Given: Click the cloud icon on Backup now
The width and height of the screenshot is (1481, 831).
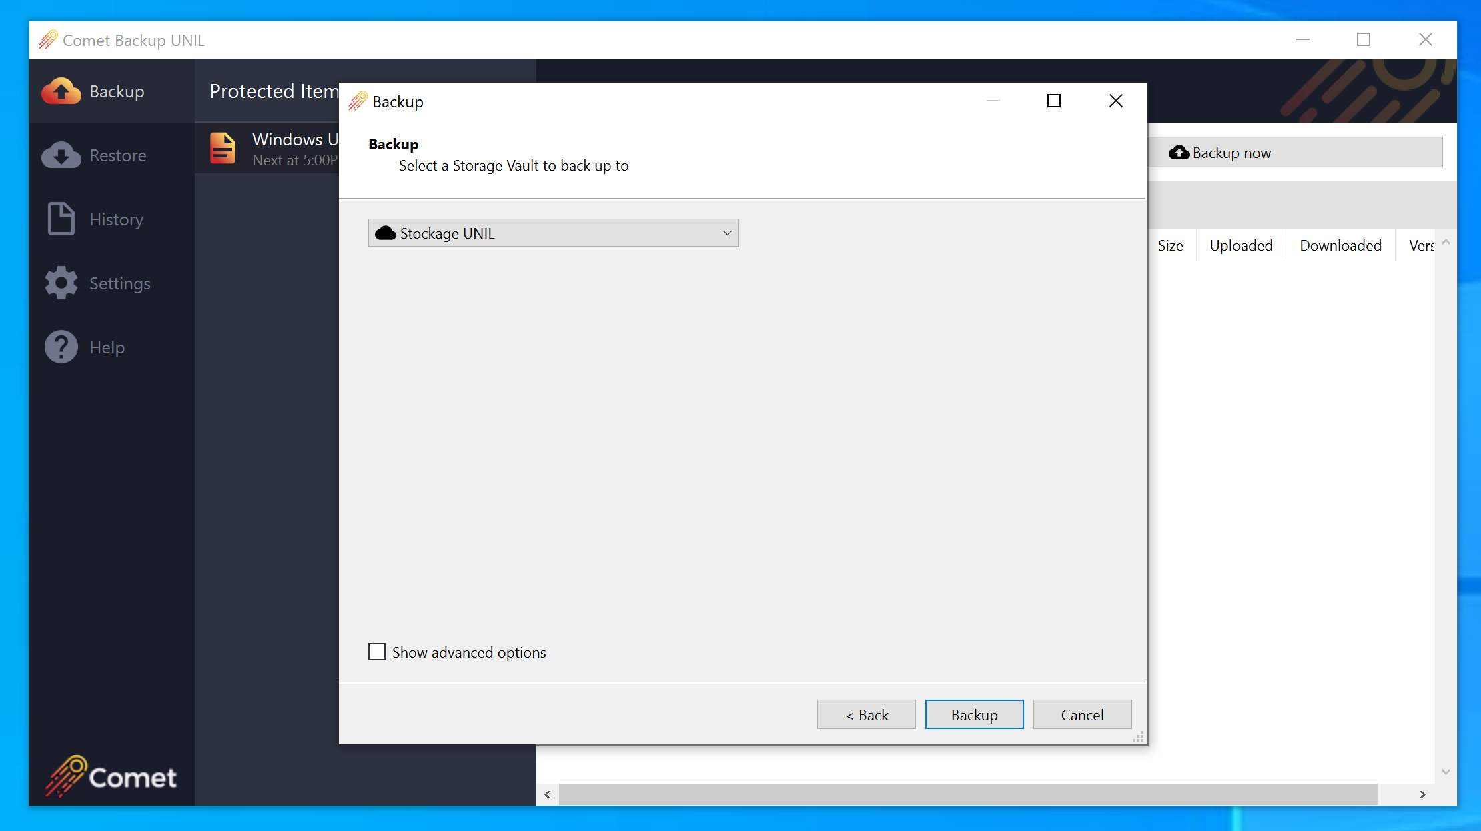Looking at the screenshot, I should (x=1179, y=153).
